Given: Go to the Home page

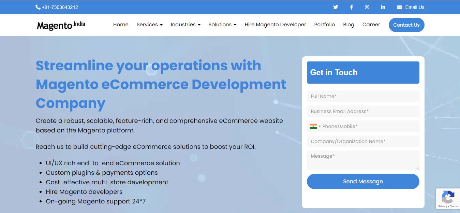Looking at the screenshot, I should pyautogui.click(x=121, y=25).
